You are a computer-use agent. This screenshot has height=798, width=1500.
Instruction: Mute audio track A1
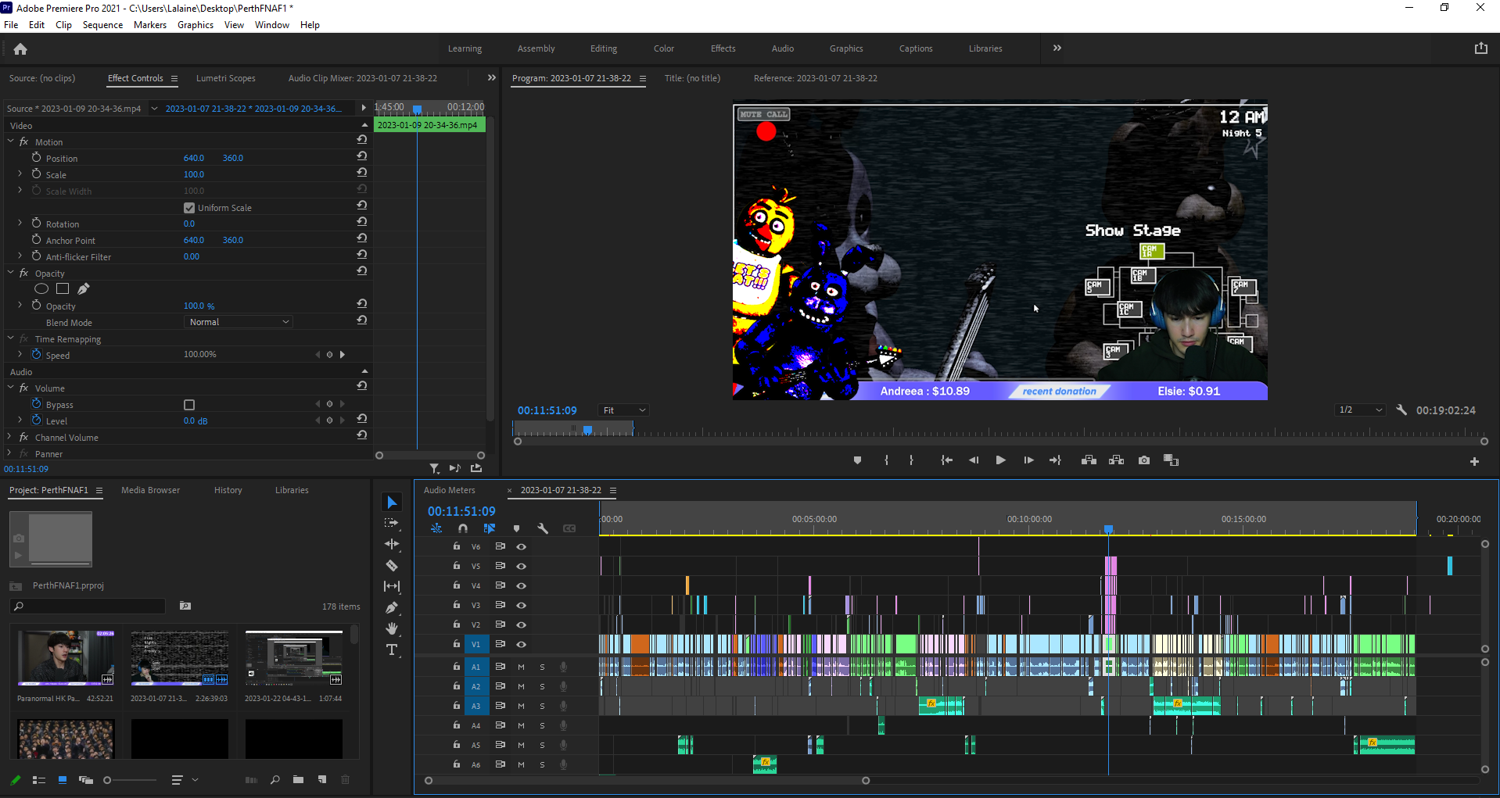coord(521,667)
